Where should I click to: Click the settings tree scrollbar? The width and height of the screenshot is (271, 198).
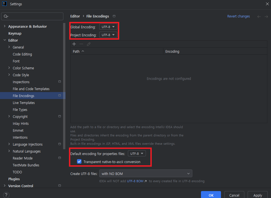64,86
